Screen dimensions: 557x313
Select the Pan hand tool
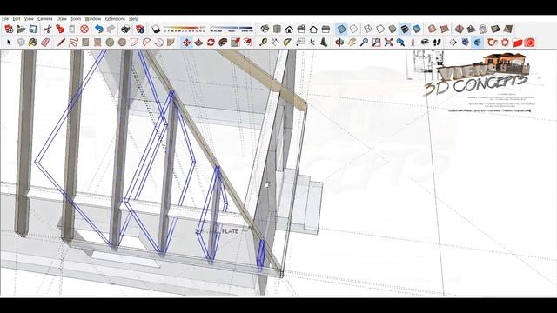point(352,43)
